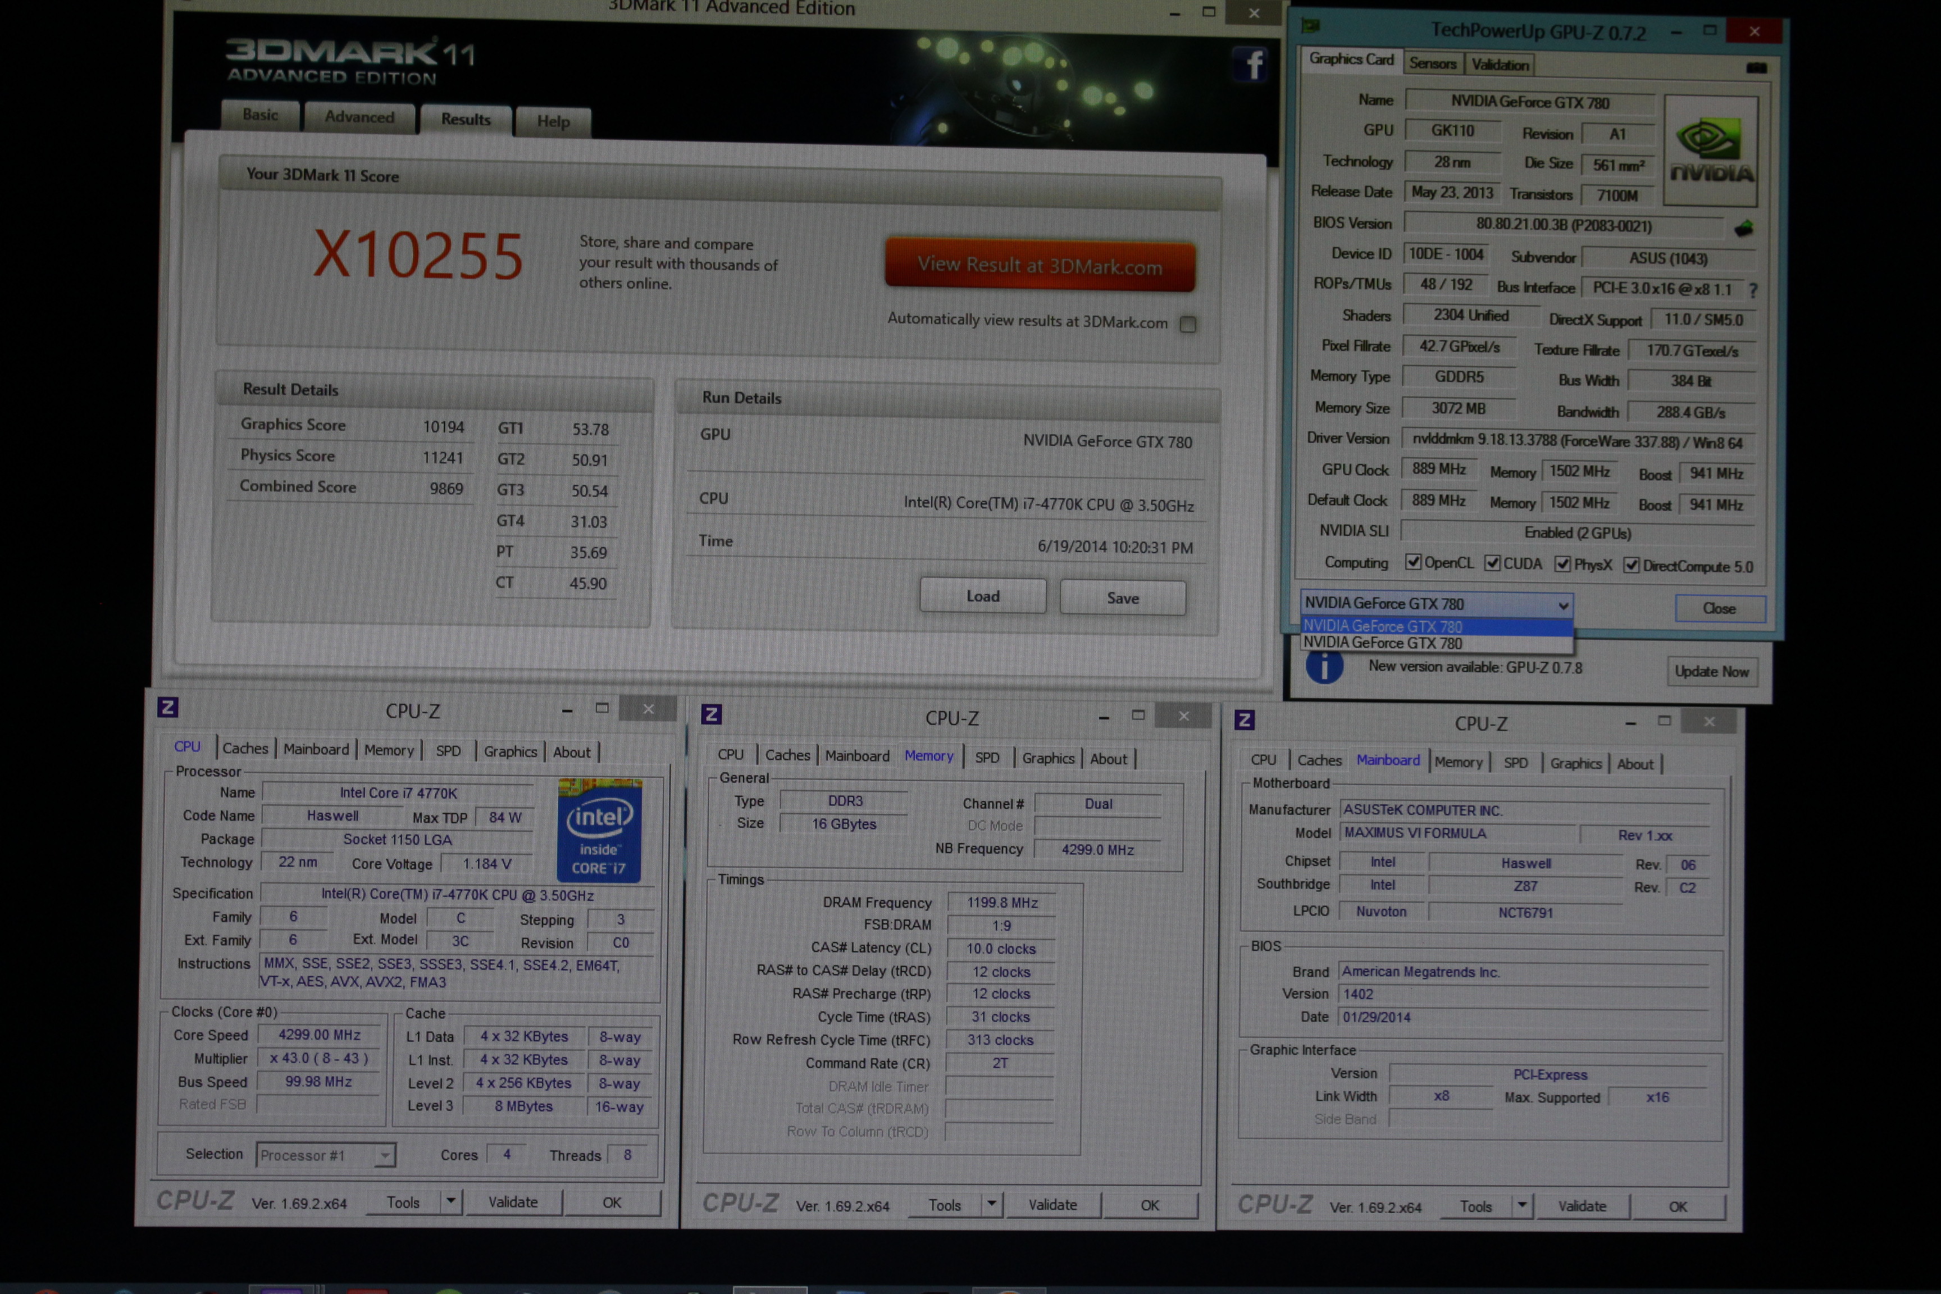Click the GPU Name field NVIDIA GeForce GTX 780
Screen dimensions: 1941x1294
pyautogui.click(x=1530, y=102)
